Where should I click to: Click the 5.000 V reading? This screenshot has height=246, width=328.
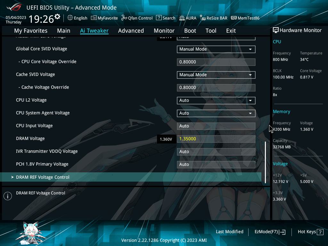(x=307, y=182)
